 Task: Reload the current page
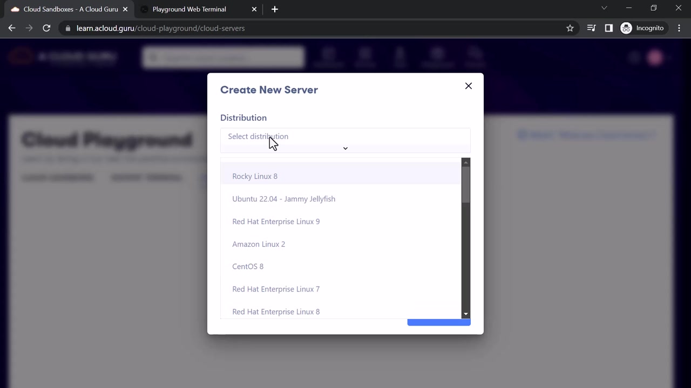(46, 28)
